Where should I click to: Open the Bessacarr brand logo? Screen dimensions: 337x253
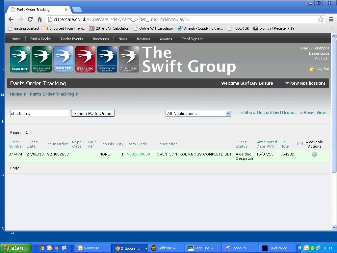(41, 59)
